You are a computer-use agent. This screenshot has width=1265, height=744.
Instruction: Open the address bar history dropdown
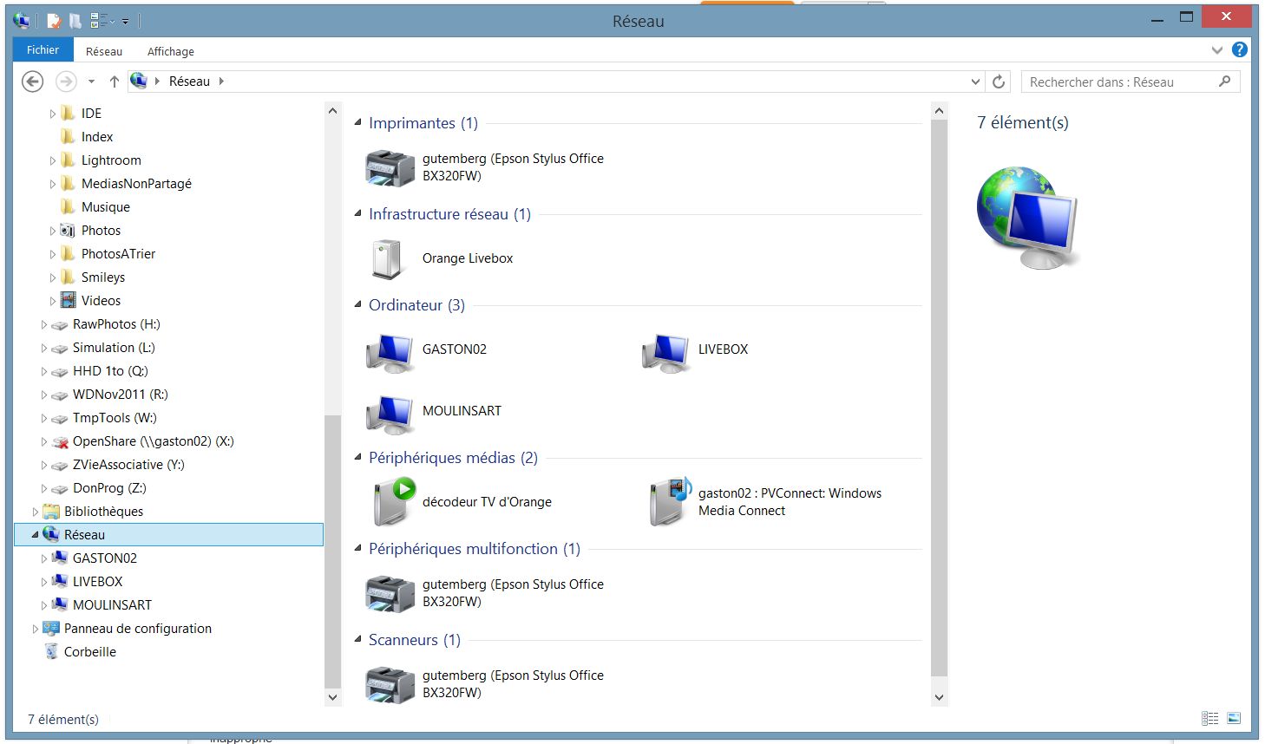pyautogui.click(x=976, y=82)
